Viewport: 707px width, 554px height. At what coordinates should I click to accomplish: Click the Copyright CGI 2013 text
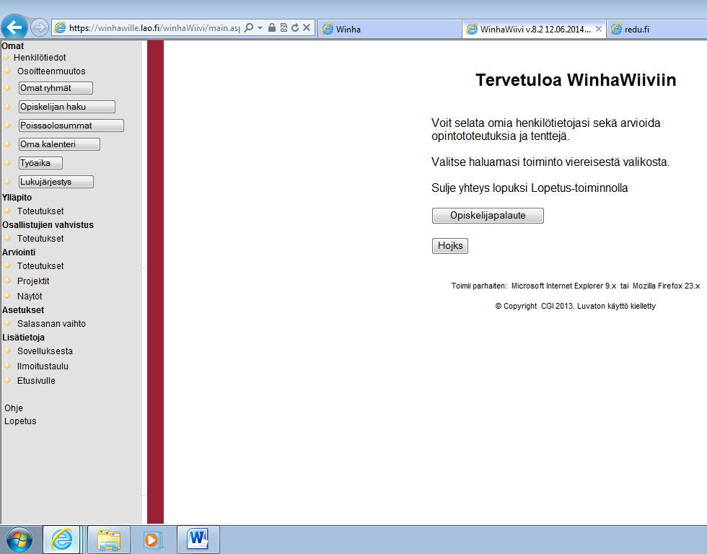pos(576,306)
